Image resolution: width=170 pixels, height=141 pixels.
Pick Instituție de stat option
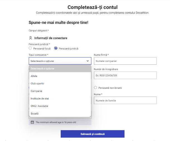click(60, 99)
